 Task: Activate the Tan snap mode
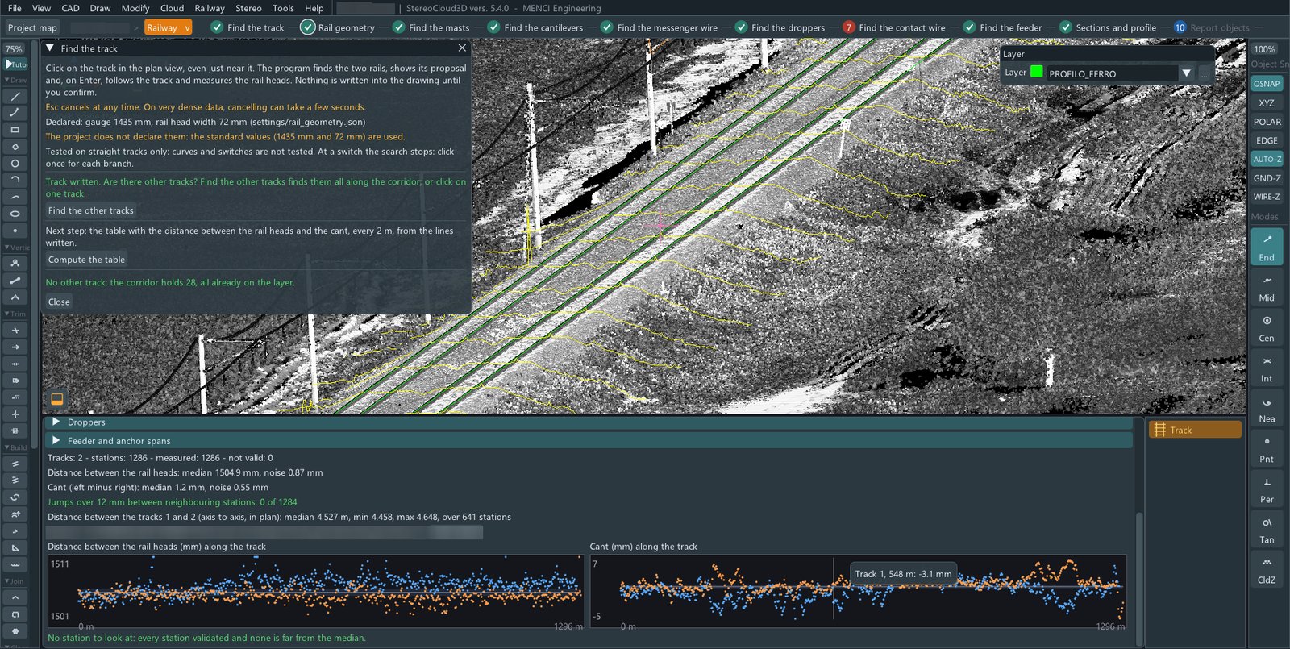click(1267, 529)
